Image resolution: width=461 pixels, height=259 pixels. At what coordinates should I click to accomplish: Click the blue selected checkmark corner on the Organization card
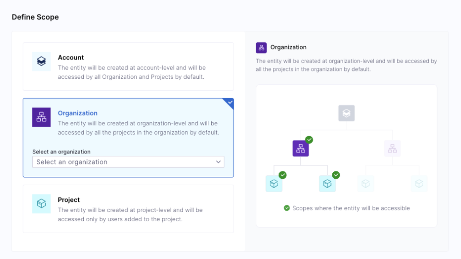pos(230,103)
